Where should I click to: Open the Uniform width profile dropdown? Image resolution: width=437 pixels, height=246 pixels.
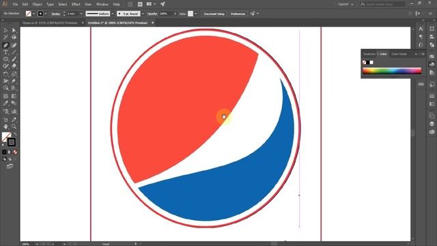(x=113, y=14)
